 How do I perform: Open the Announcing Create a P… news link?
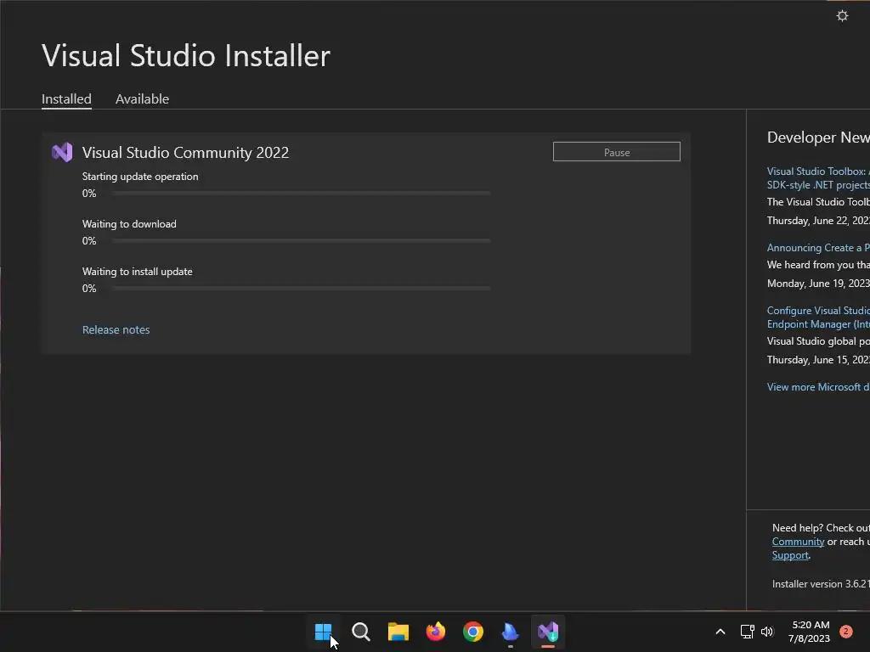click(818, 248)
